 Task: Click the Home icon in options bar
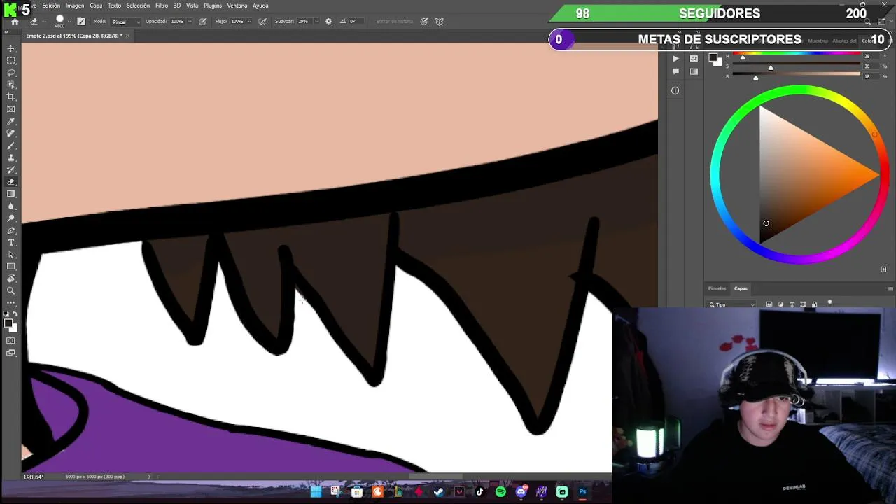point(15,21)
